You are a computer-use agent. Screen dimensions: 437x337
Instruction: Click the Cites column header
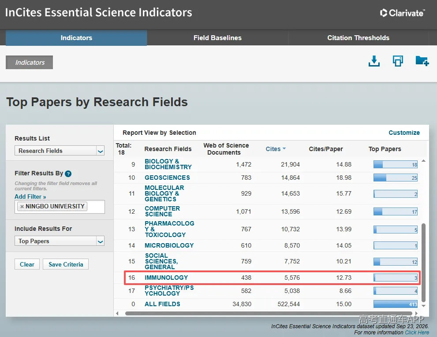[x=273, y=149]
